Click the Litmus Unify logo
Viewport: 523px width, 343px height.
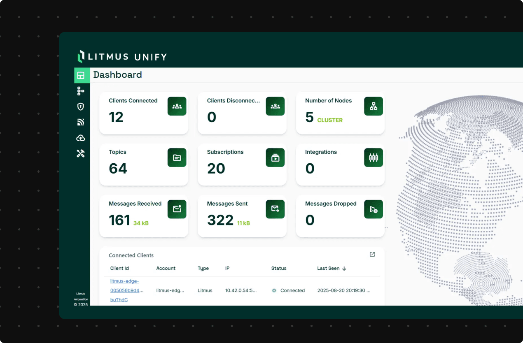pyautogui.click(x=122, y=56)
